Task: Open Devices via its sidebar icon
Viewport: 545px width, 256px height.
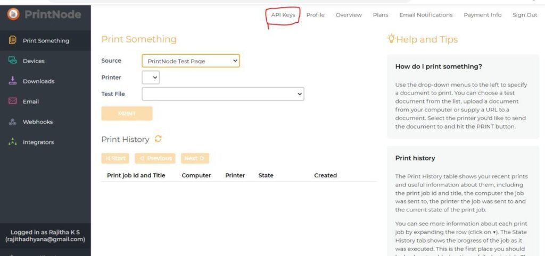Action: 12,61
